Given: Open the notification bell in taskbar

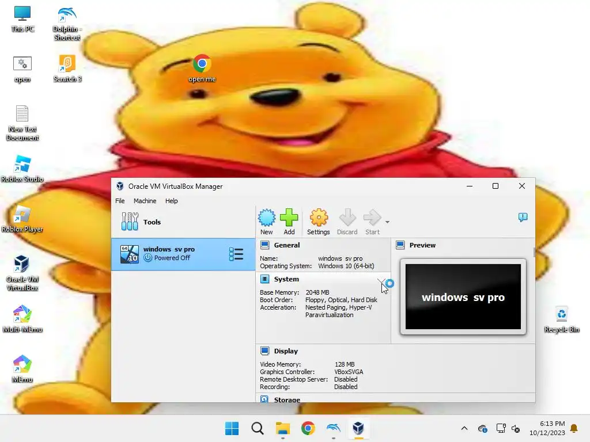Looking at the screenshot, I should click(x=574, y=428).
